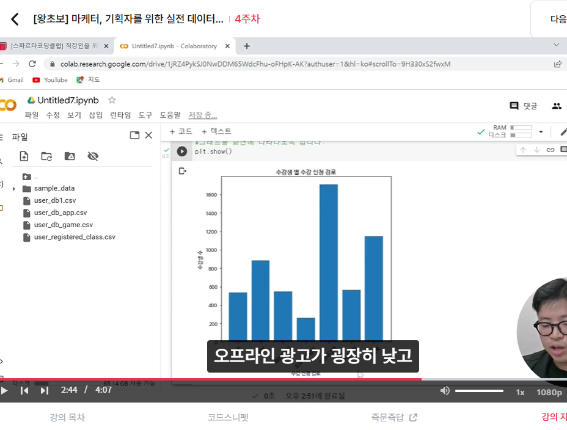Click the RAM and 디스크 usage indicator
This screenshot has height=430, width=567.
tap(510, 131)
